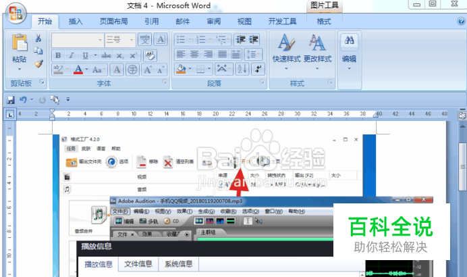Image resolution: width=467 pixels, height=277 pixels.
Task: Click the vertical scrollbar thumb
Action: (x=462, y=166)
